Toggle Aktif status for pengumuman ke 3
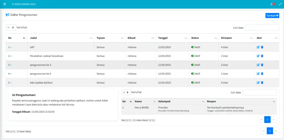Image resolution: width=284 pixels, height=140 pixels. click(193, 65)
